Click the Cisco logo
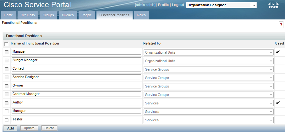This screenshot has width=285, height=132. pyautogui.click(x=274, y=5)
